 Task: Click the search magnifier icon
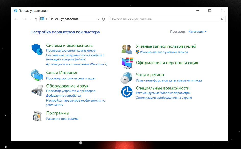[x=222, y=19]
